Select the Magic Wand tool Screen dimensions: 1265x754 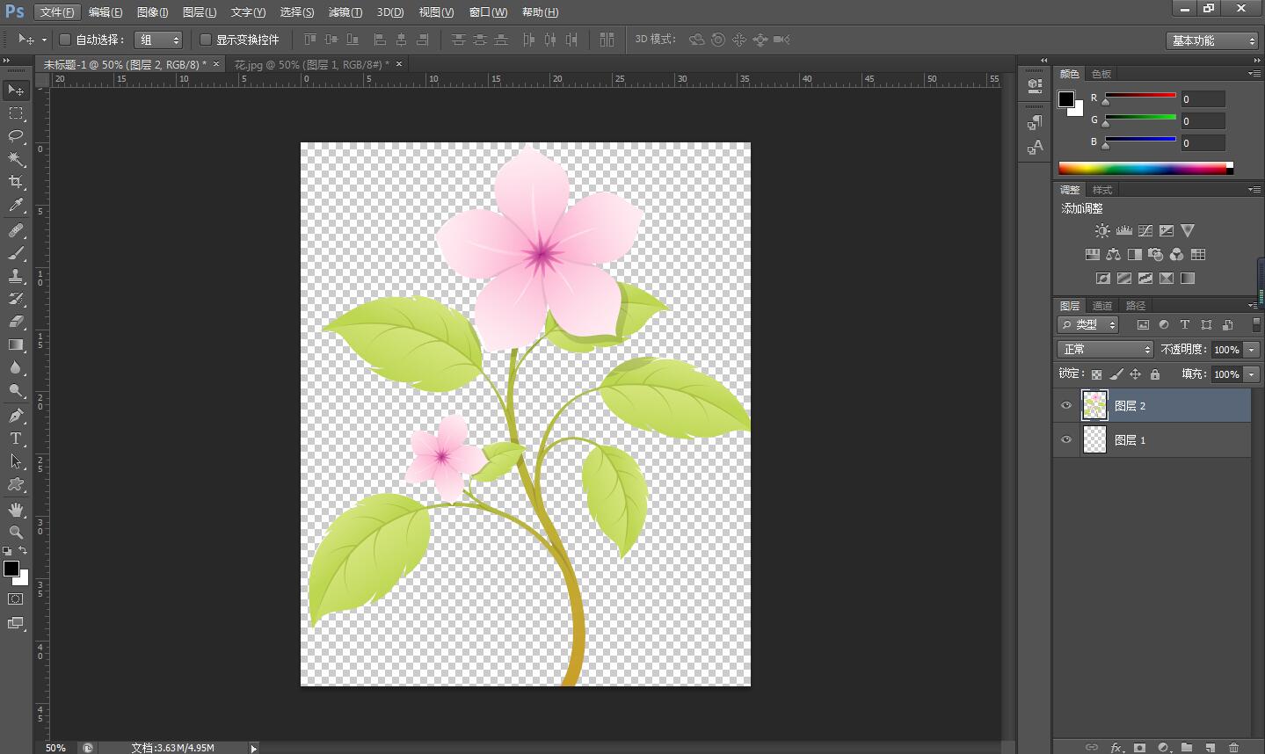pyautogui.click(x=16, y=159)
